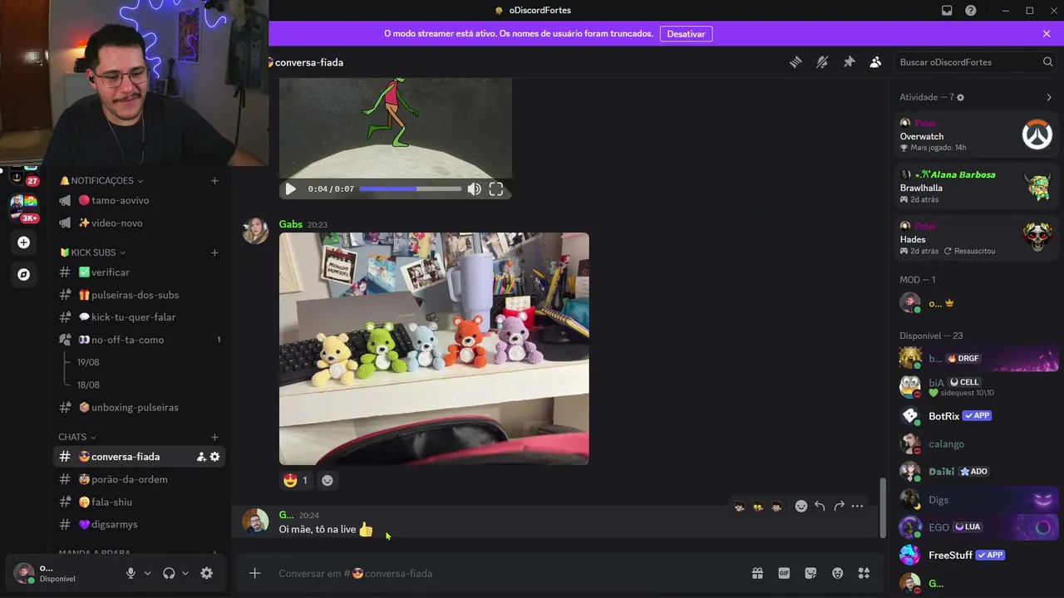Toggle the member list visibility
1064x598 pixels.
pyautogui.click(x=875, y=62)
